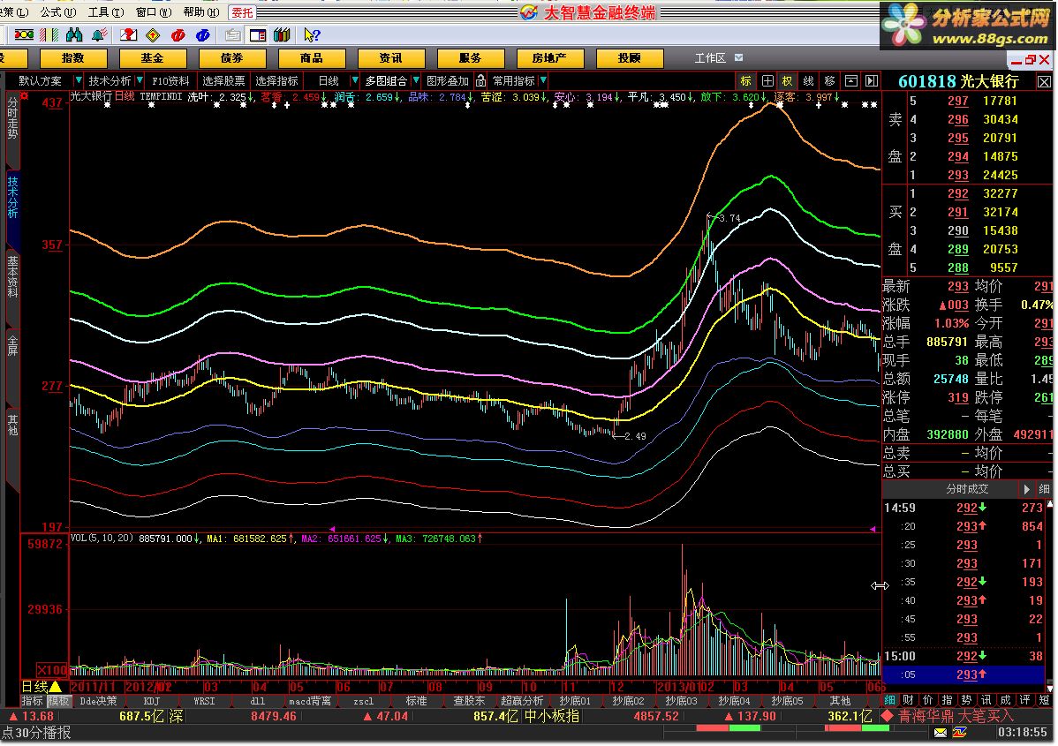The height and width of the screenshot is (746, 1058).
Task: Toggle the 细 detail button beside 分时成交
Action: [1044, 489]
